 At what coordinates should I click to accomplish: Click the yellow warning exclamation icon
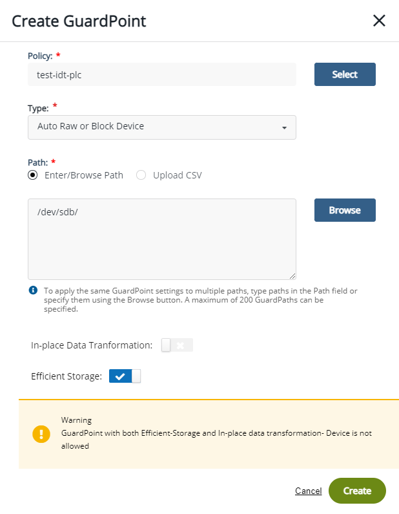[x=41, y=433]
